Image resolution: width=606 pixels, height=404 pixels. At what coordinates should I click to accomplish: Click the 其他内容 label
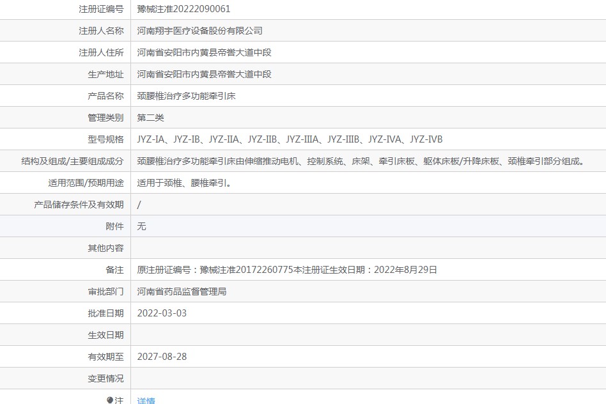coord(106,248)
